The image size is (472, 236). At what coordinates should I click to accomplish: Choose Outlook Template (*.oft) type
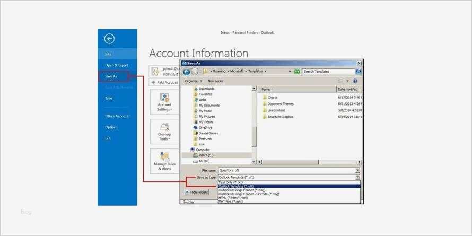(289, 186)
